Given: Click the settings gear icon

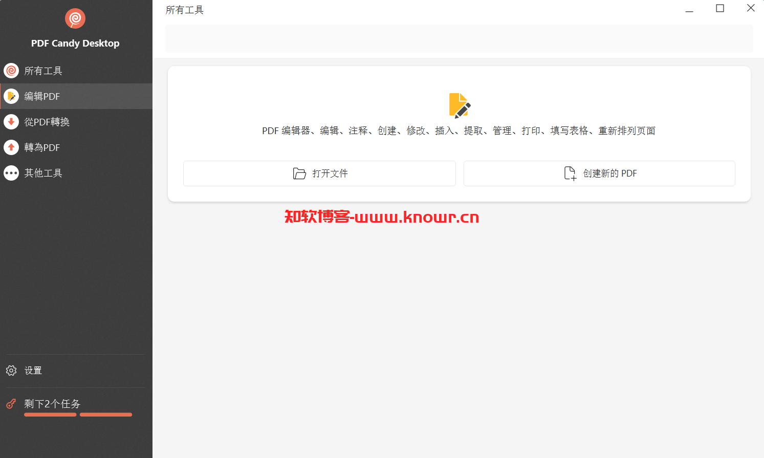Looking at the screenshot, I should [11, 370].
